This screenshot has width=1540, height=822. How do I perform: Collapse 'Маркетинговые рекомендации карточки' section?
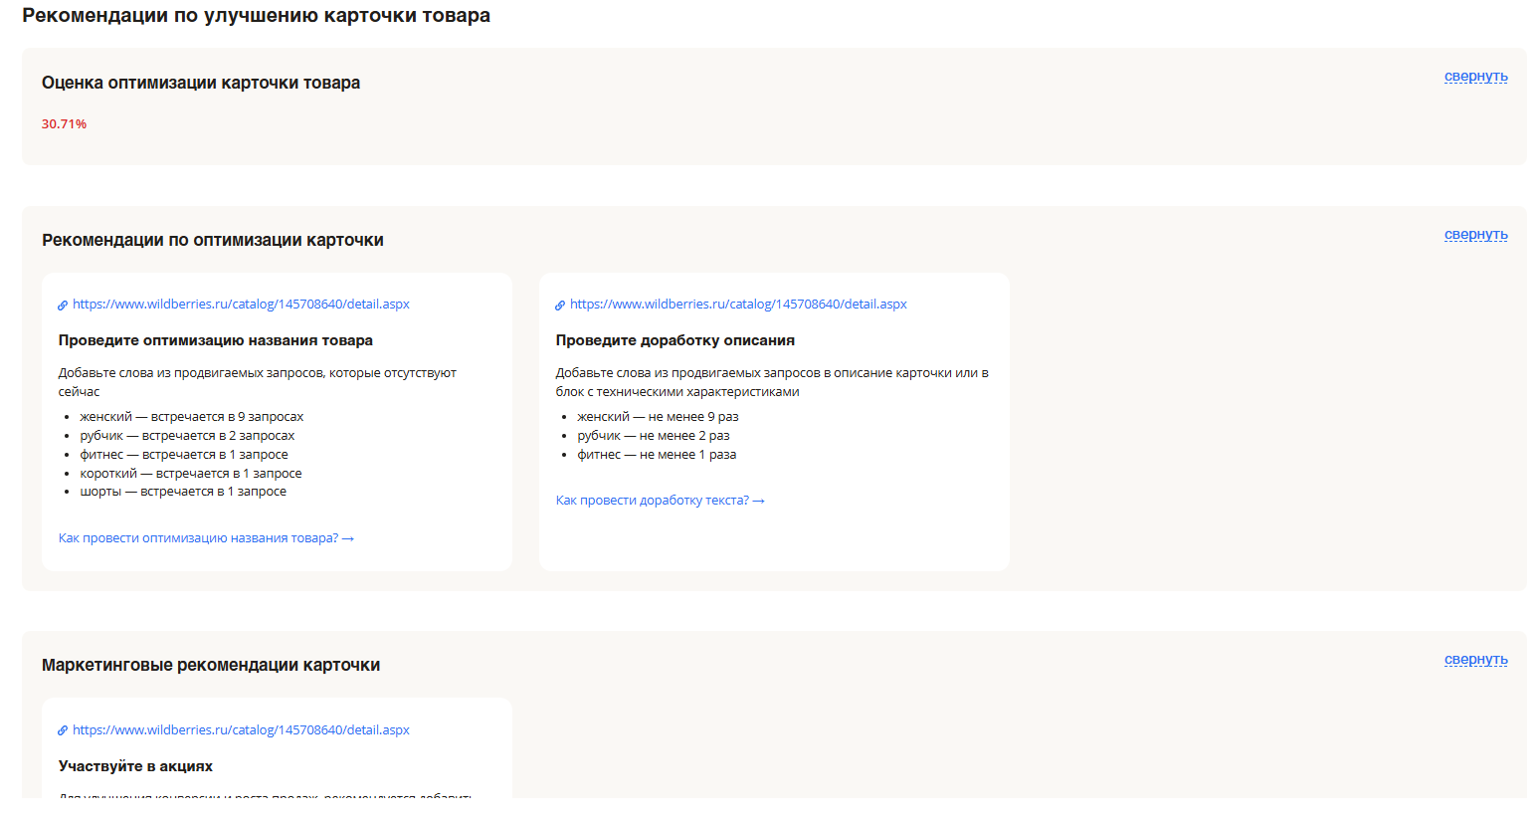(x=1475, y=660)
